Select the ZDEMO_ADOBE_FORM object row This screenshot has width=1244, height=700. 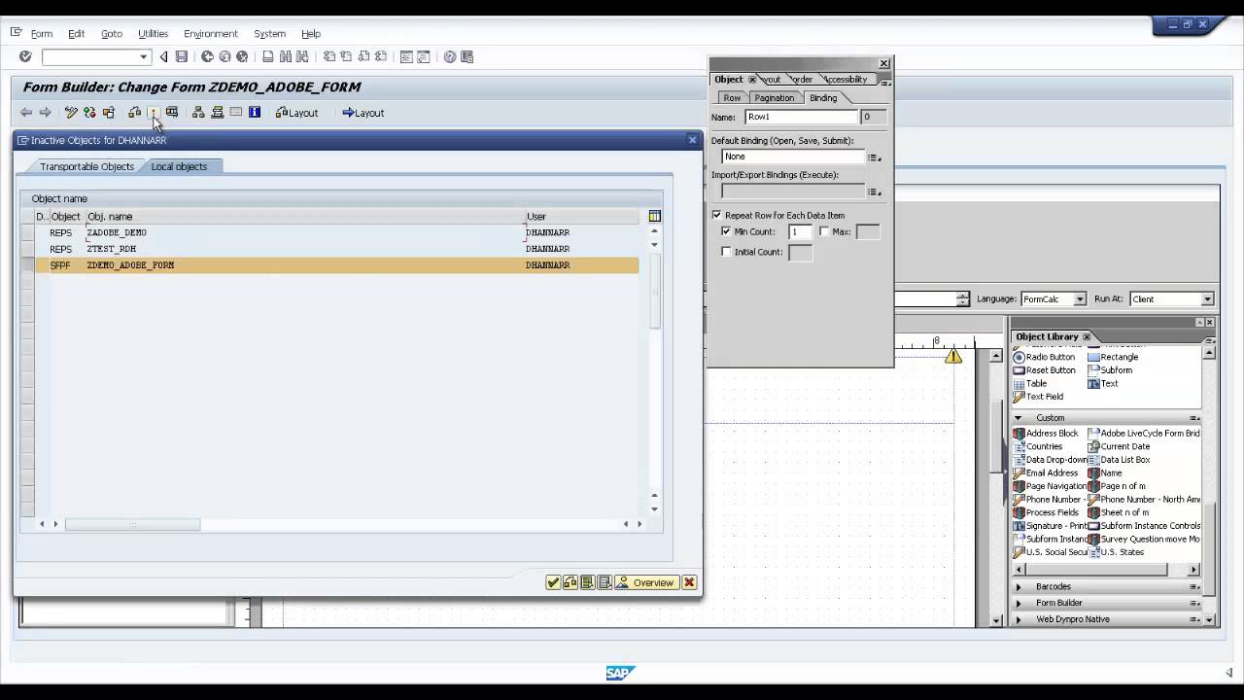pyautogui.click(x=337, y=265)
